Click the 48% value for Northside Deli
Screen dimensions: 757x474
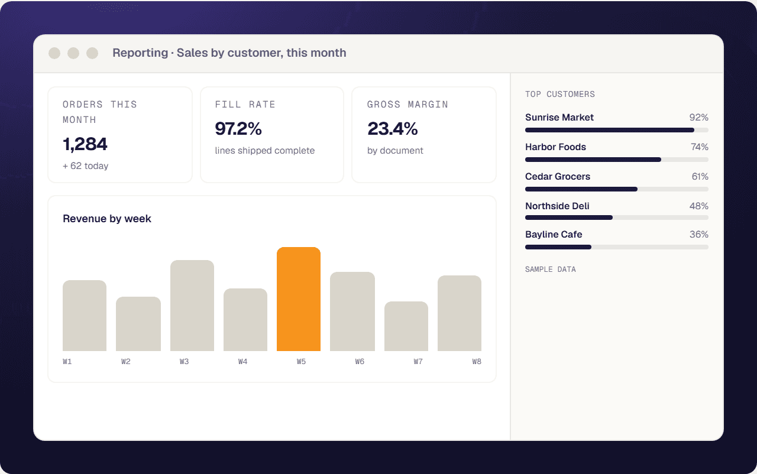point(699,206)
